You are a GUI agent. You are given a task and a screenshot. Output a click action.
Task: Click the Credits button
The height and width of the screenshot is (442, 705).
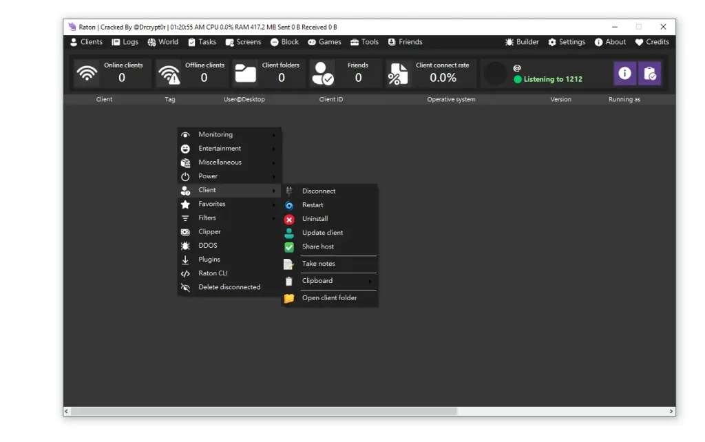pyautogui.click(x=651, y=42)
